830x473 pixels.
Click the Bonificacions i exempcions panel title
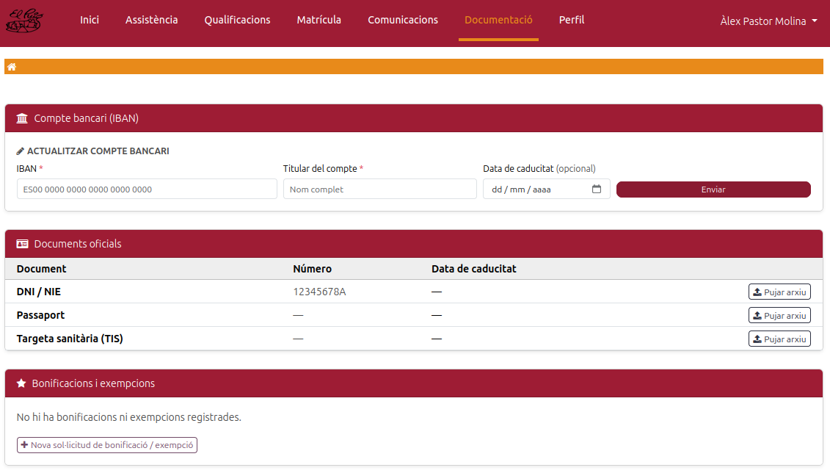click(x=93, y=383)
